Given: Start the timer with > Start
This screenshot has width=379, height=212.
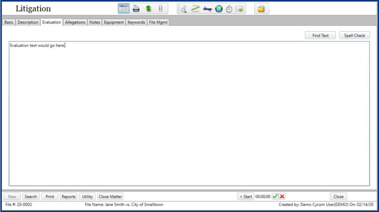Looking at the screenshot, I should tap(246, 196).
